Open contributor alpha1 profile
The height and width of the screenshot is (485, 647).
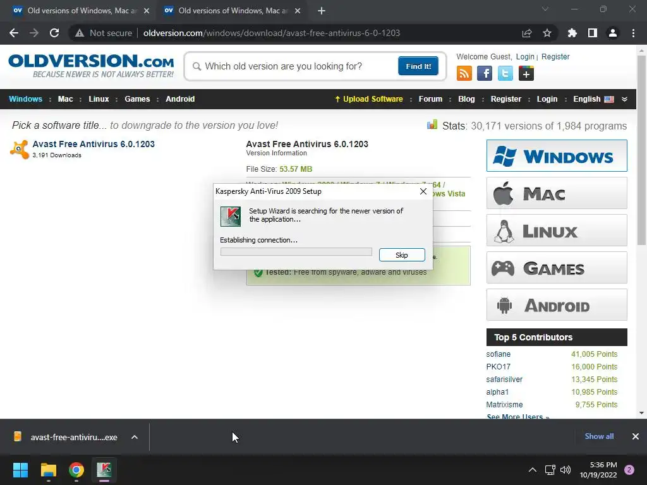click(x=497, y=392)
